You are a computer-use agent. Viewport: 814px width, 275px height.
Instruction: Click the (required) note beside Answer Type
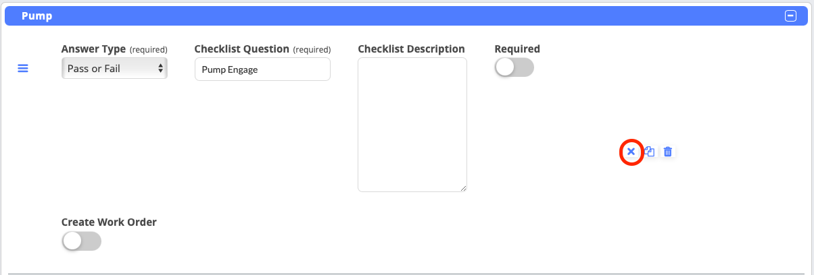tap(148, 50)
